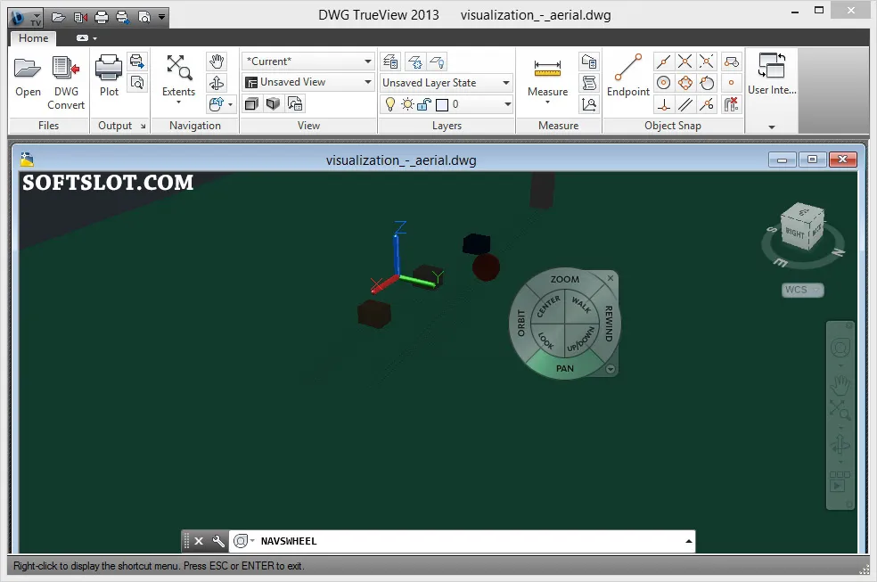Activate the Zoom Extents tool
This screenshot has height=582, width=877.
pyautogui.click(x=178, y=78)
